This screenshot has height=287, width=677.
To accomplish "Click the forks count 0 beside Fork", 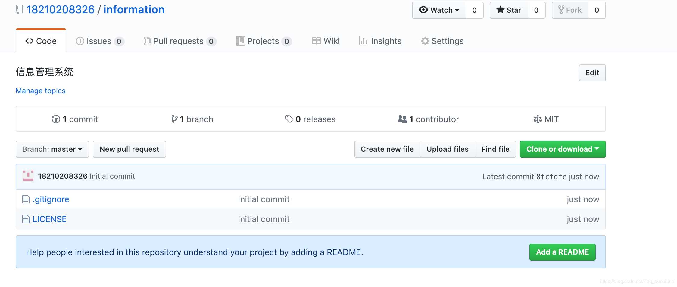I will click(597, 10).
